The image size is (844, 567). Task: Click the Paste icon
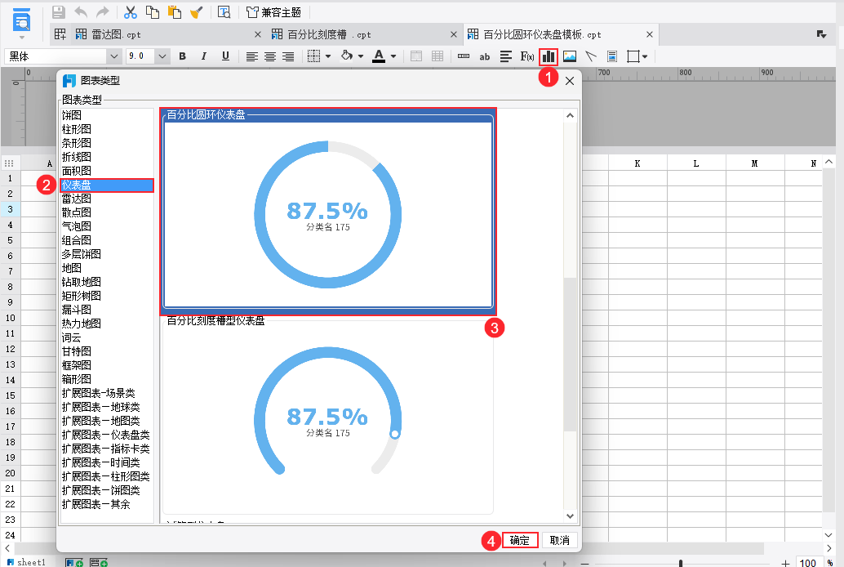tap(175, 12)
